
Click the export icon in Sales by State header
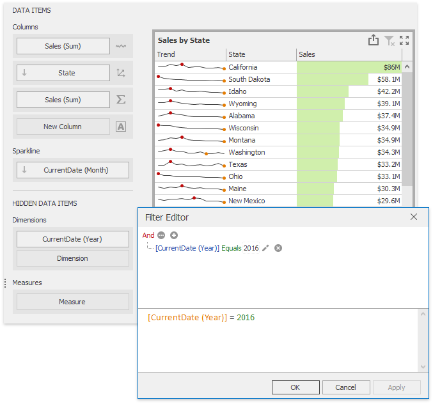(374, 40)
